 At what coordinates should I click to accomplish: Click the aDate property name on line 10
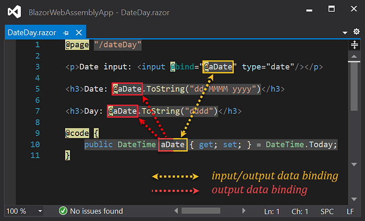(173, 144)
